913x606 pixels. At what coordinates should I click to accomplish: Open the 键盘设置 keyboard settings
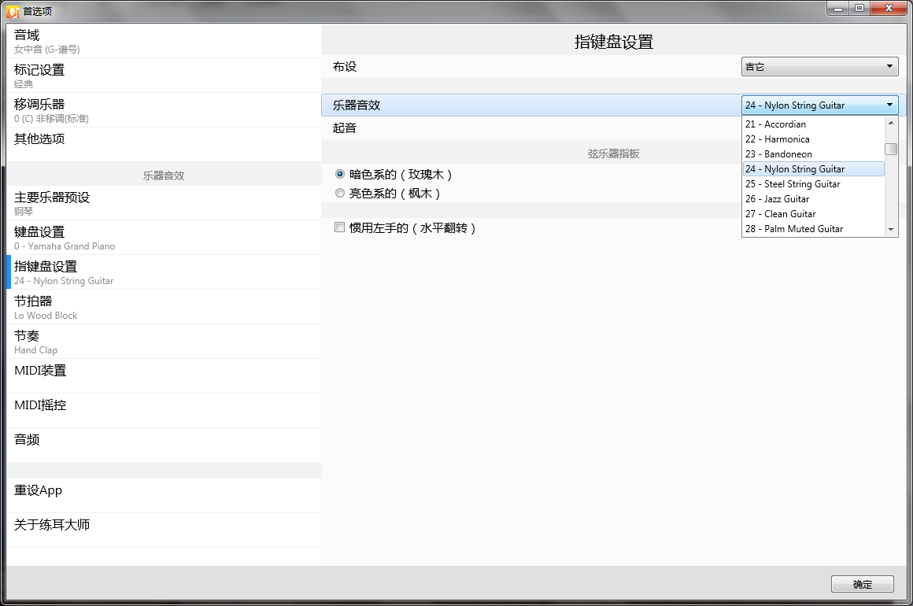point(164,238)
